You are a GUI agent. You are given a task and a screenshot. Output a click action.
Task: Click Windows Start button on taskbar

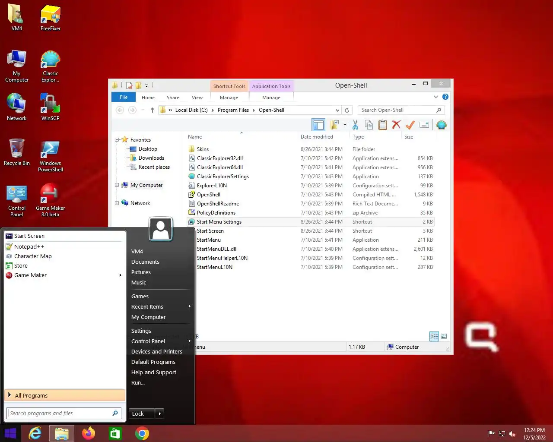[10, 433]
